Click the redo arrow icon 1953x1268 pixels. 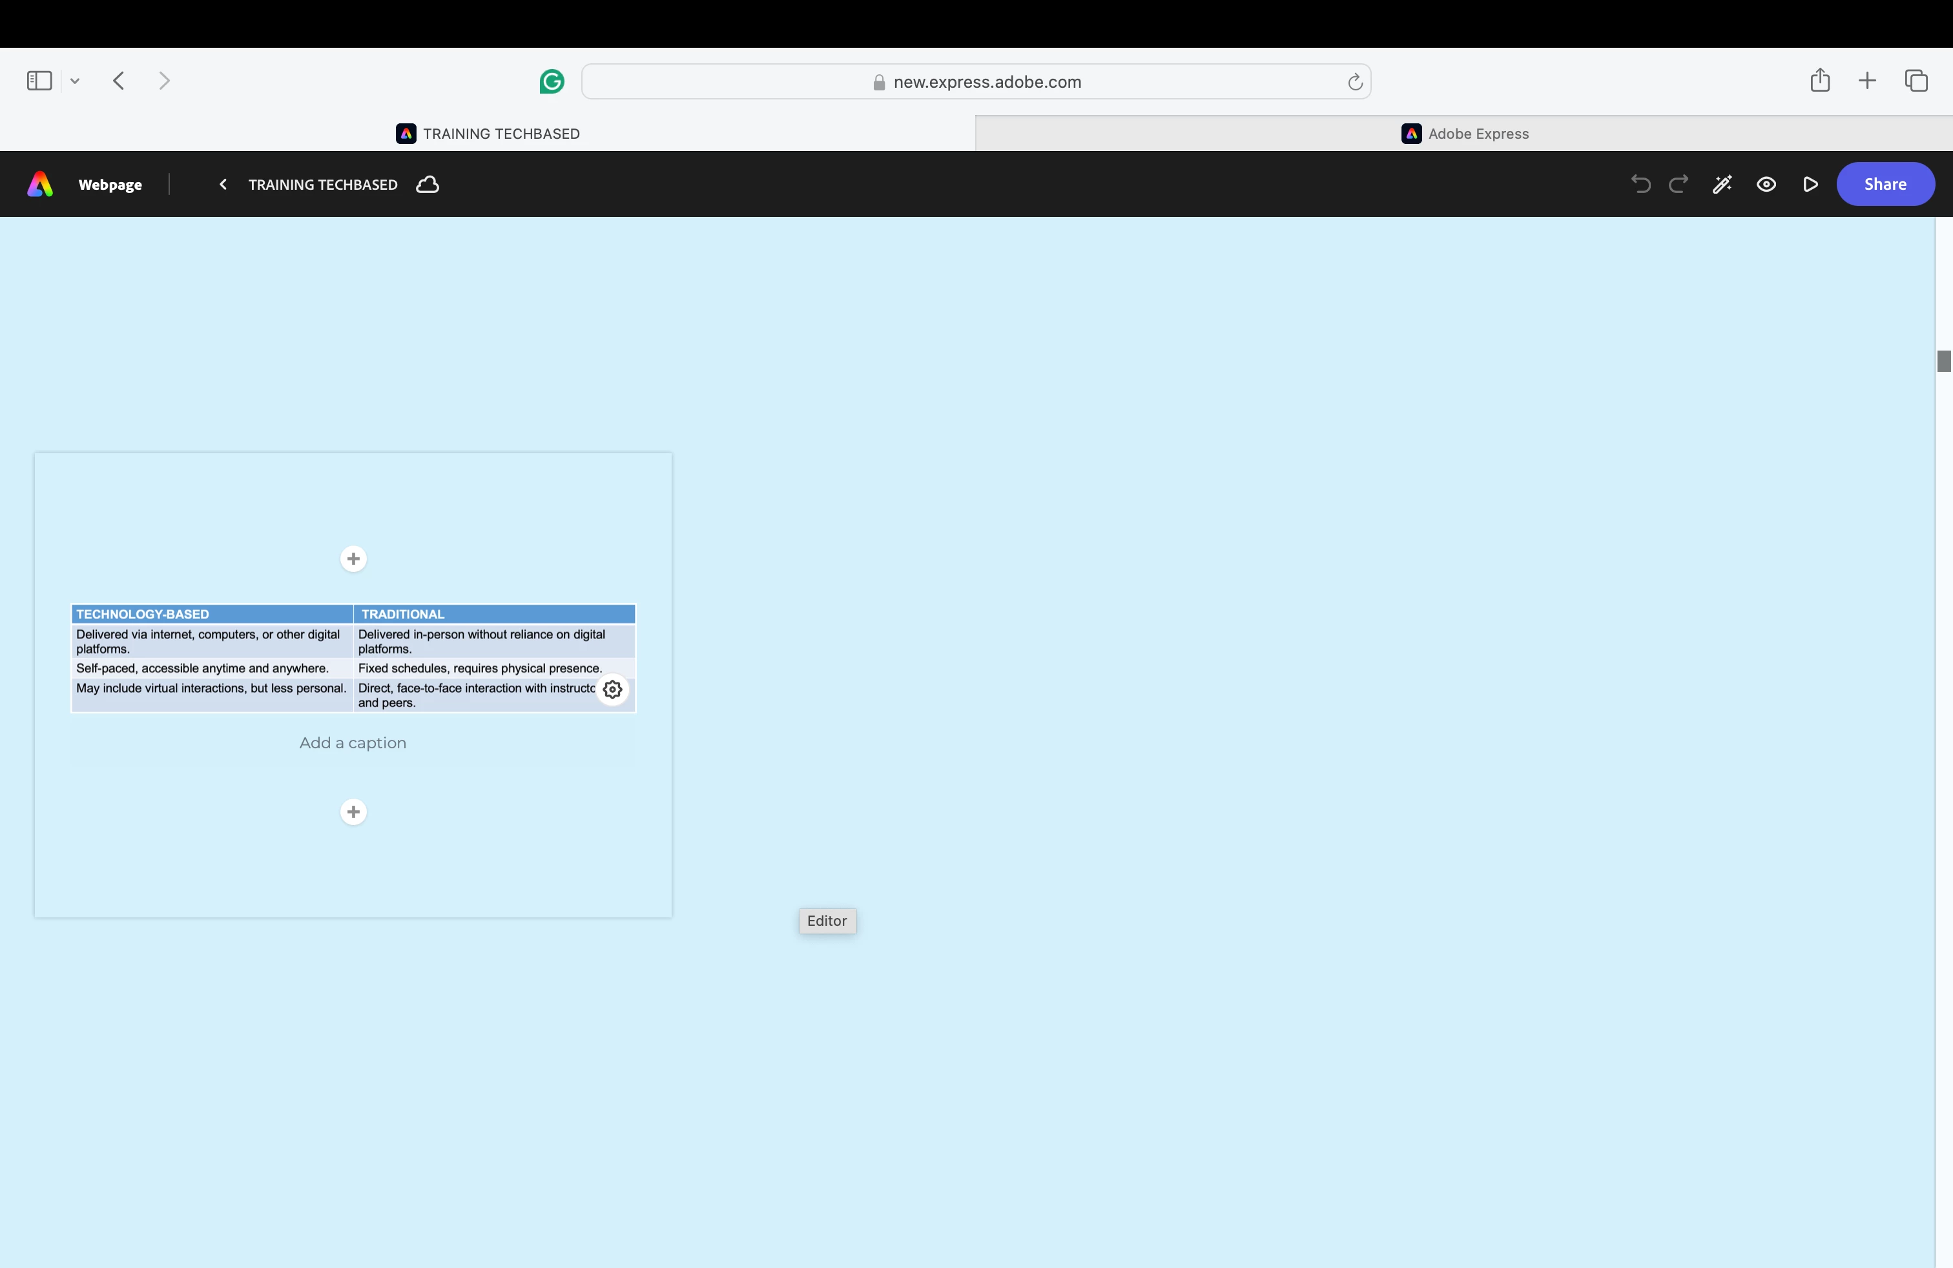point(1678,185)
